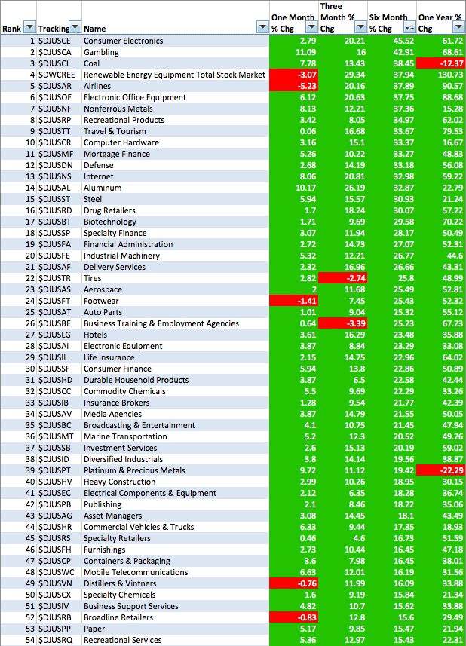Open the Tracking column filter dropdown
466x646 pixels.
[x=75, y=28]
